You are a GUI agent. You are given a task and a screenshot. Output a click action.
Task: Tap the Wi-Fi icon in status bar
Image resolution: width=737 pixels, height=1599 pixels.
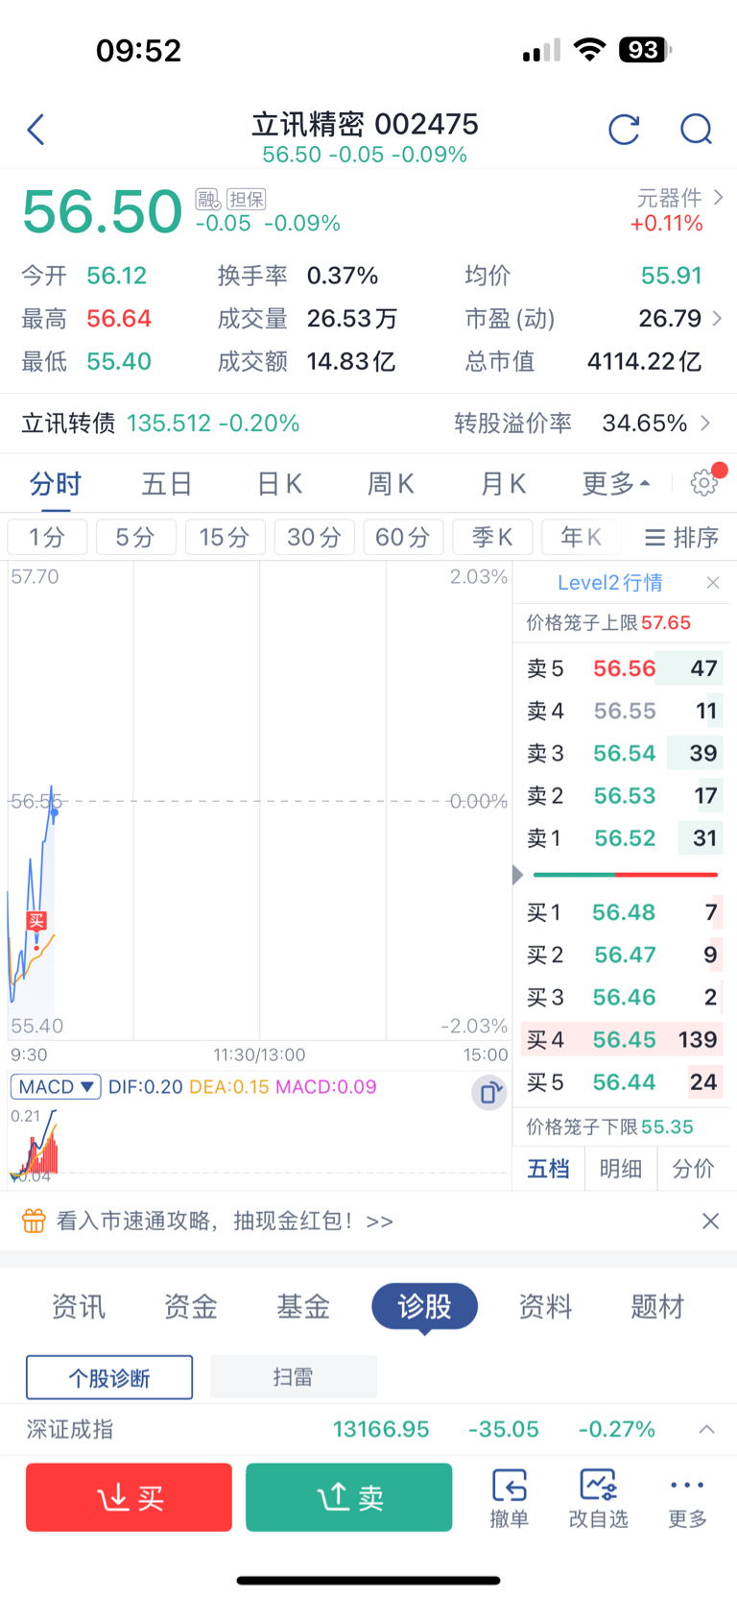click(x=589, y=50)
